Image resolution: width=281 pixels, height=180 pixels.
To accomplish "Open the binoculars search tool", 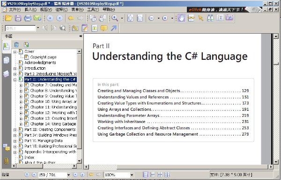I will click(x=210, y=18).
